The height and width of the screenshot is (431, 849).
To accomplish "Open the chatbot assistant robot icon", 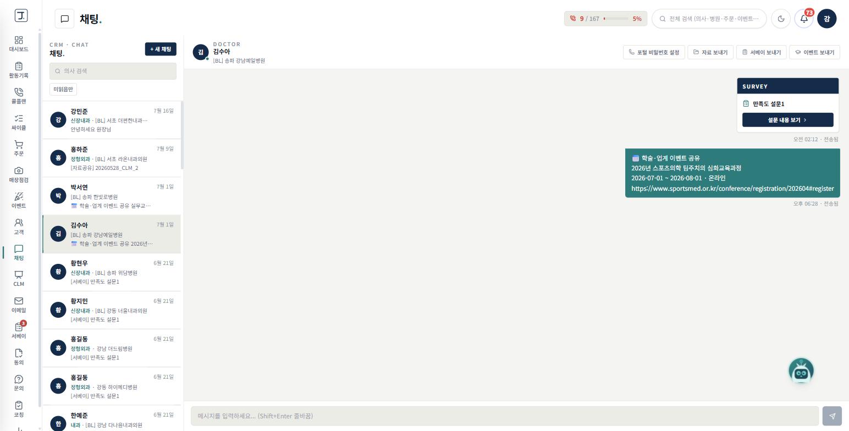I will click(801, 371).
